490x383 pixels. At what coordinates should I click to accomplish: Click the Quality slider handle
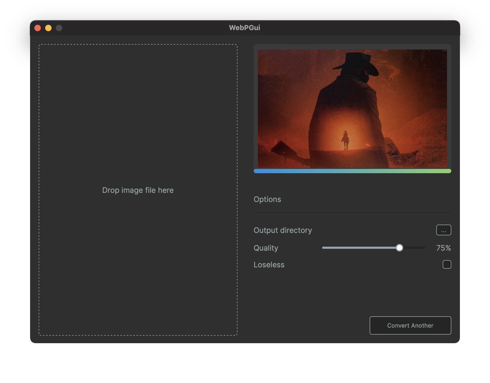(x=399, y=248)
